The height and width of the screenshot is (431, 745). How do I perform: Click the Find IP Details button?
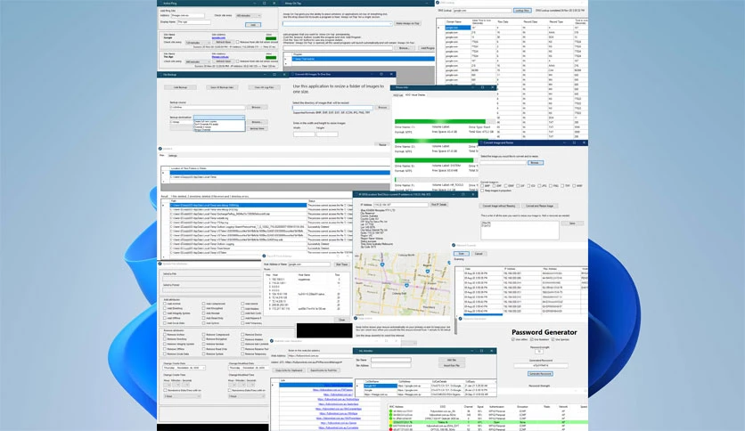(439, 205)
